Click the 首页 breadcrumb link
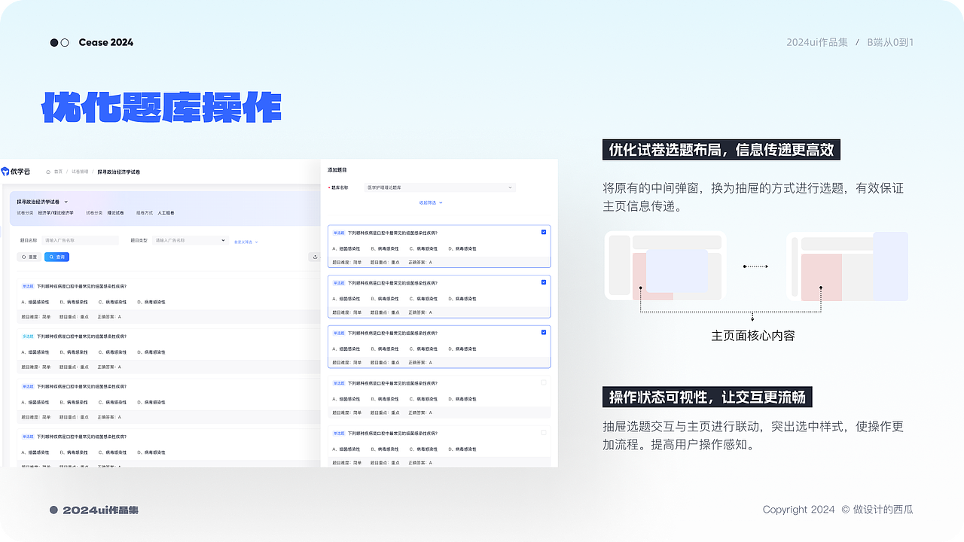 (57, 171)
